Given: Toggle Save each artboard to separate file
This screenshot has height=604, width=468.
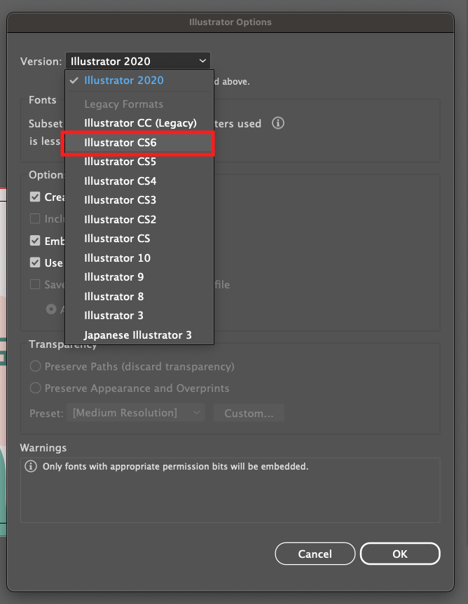Looking at the screenshot, I should pyautogui.click(x=35, y=285).
